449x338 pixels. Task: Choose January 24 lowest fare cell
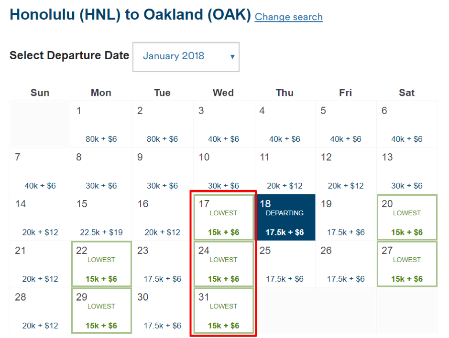223,264
